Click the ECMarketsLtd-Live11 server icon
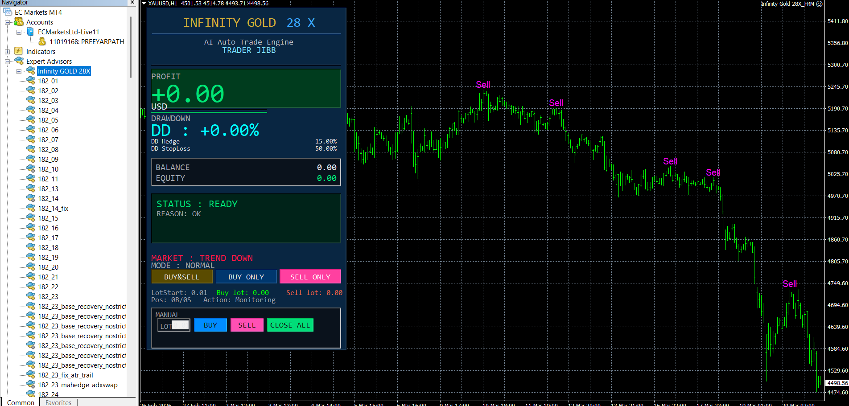 [x=30, y=32]
